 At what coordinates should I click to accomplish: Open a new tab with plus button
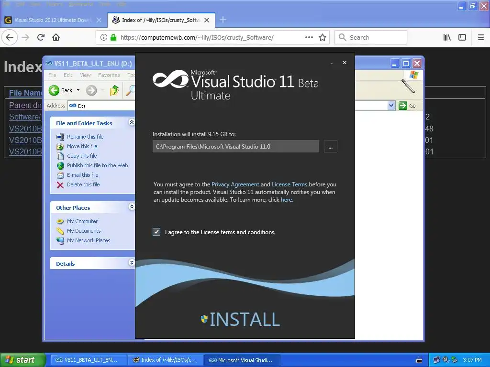point(223,20)
